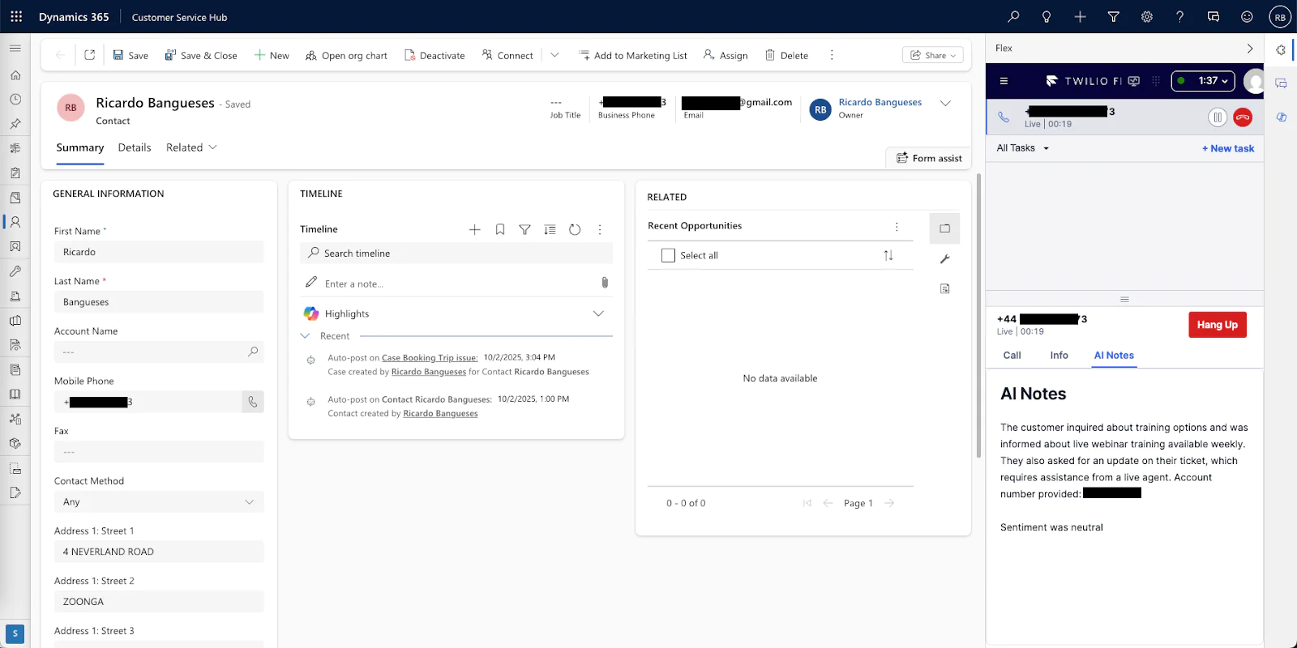Collapse the Highlights section chevron
The image size is (1297, 648).
point(598,313)
